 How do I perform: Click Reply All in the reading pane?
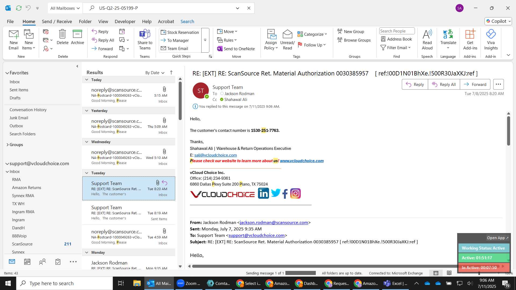coord(444,84)
